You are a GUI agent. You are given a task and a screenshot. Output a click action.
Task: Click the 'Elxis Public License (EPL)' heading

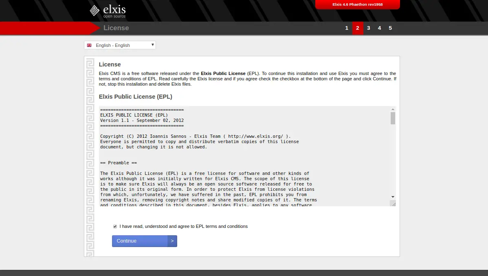pos(135,97)
